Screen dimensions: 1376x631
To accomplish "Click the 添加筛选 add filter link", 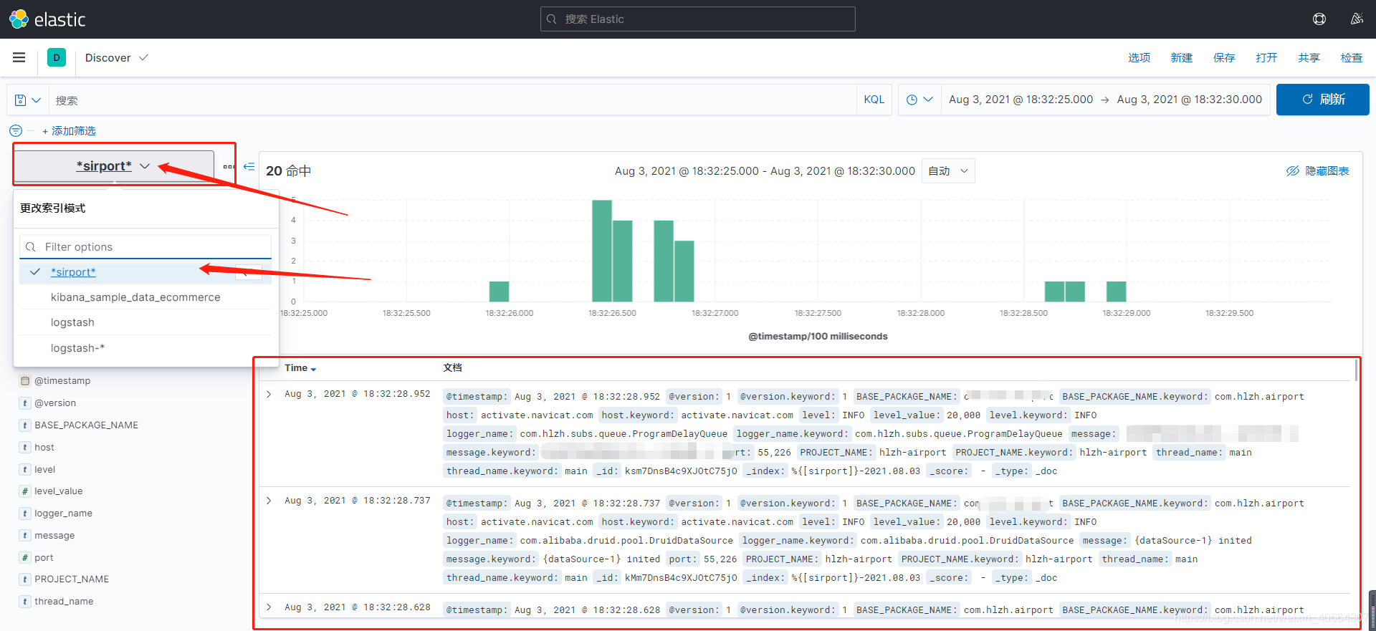I will (x=69, y=131).
